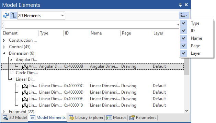This screenshot has height=123, width=216.
Task: Switch to the Parameters tab
Action: click(143, 118)
